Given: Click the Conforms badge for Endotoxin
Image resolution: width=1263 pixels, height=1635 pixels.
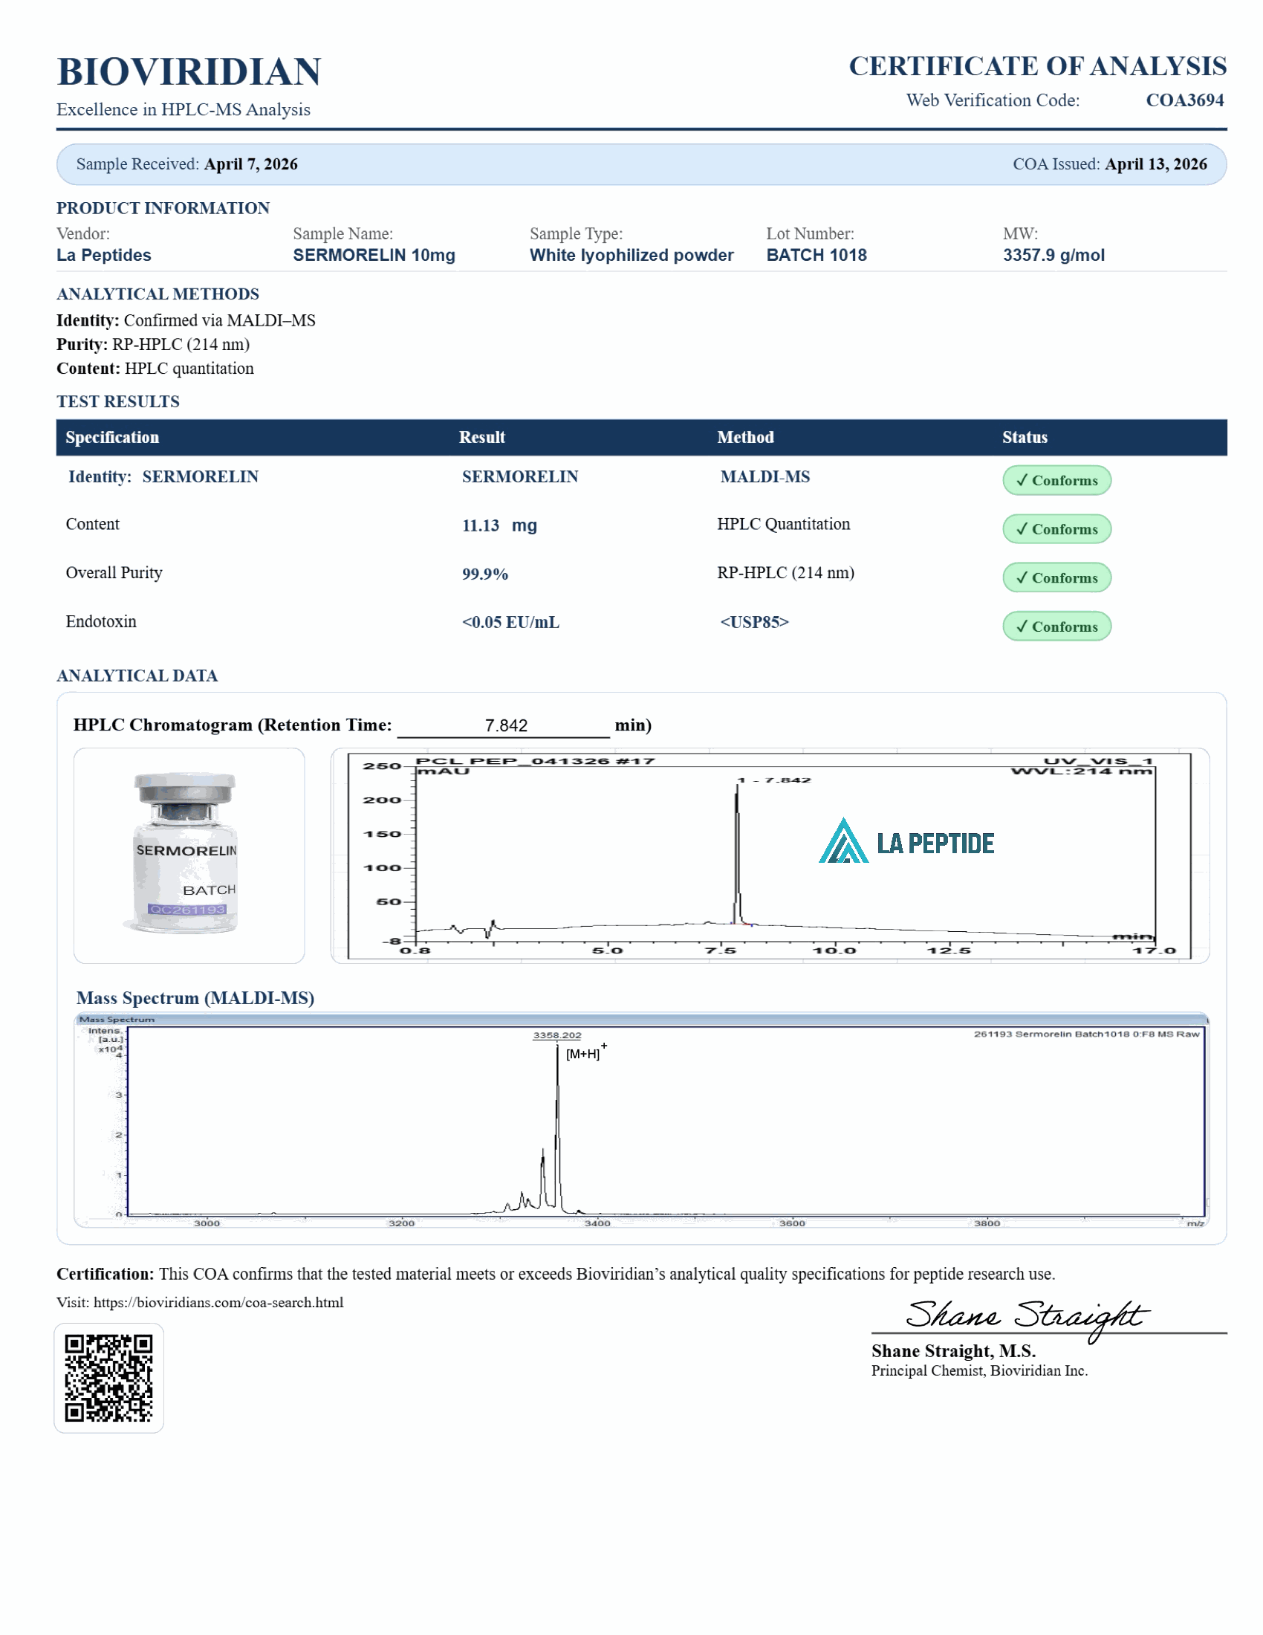Looking at the screenshot, I should click(x=1056, y=626).
